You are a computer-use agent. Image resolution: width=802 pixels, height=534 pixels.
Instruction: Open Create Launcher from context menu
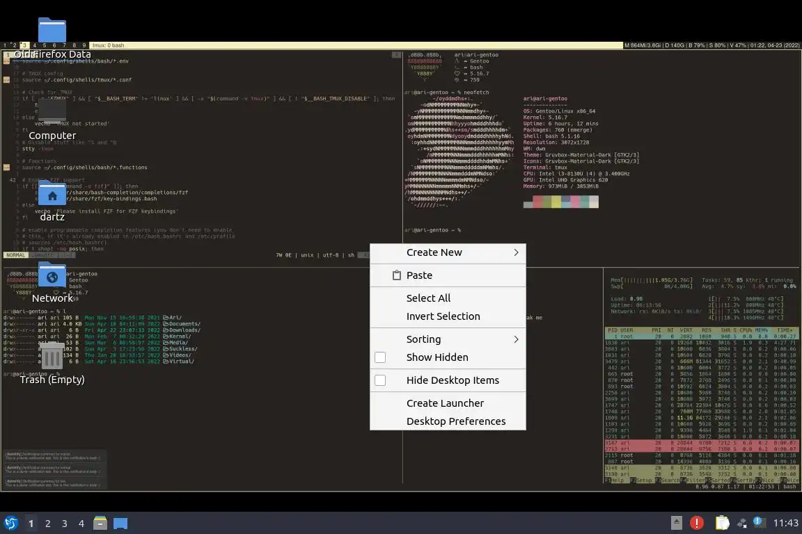click(x=448, y=403)
